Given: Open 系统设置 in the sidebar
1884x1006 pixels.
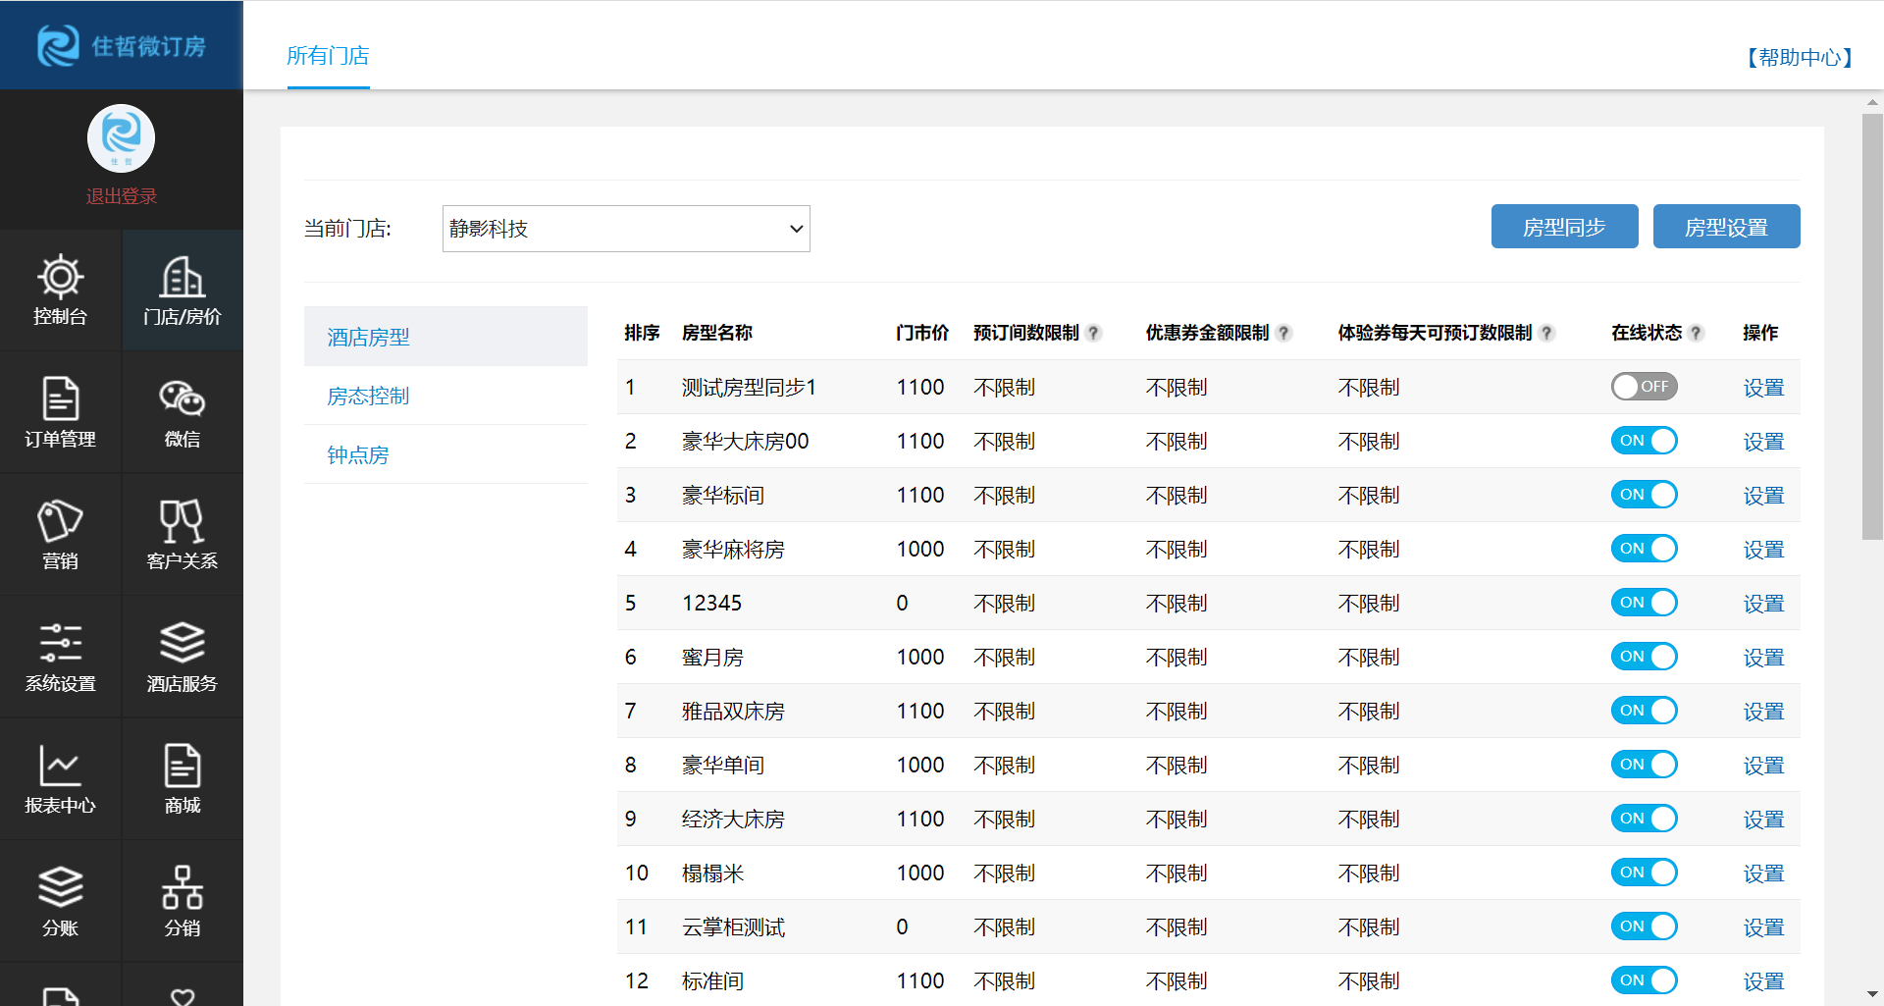Looking at the screenshot, I should pos(60,657).
